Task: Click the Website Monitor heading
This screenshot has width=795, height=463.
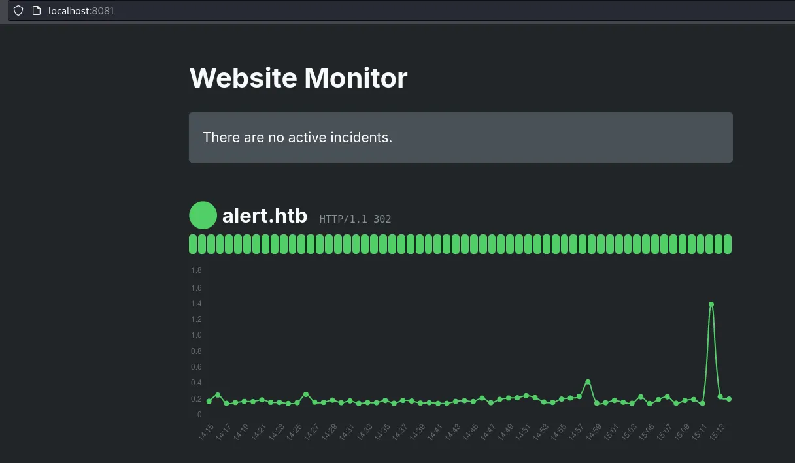Action: tap(298, 78)
